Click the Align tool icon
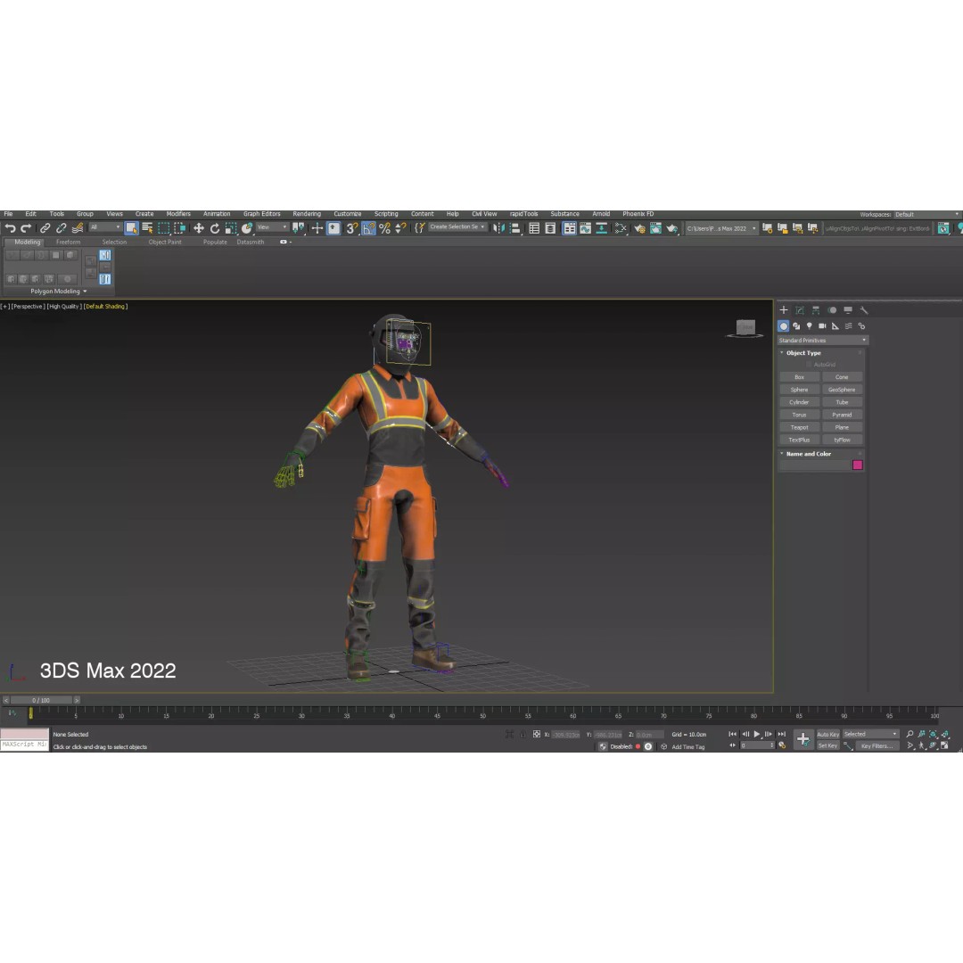 [514, 228]
